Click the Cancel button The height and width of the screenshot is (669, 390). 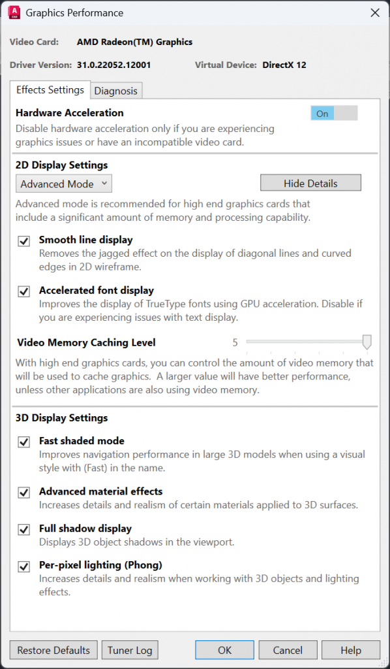[x=288, y=650]
